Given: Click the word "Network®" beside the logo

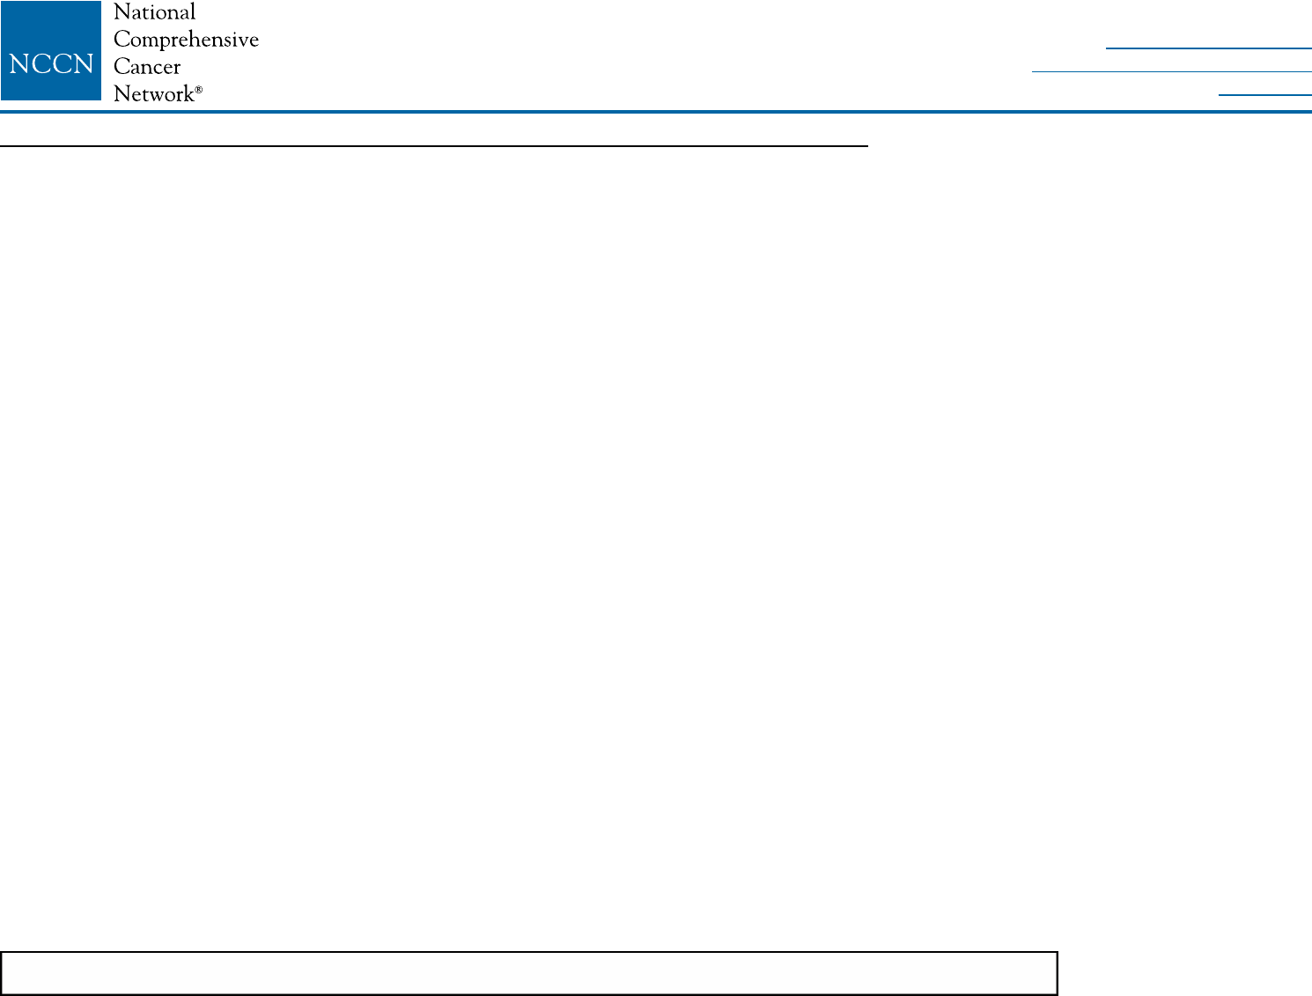Looking at the screenshot, I should [x=158, y=94].
